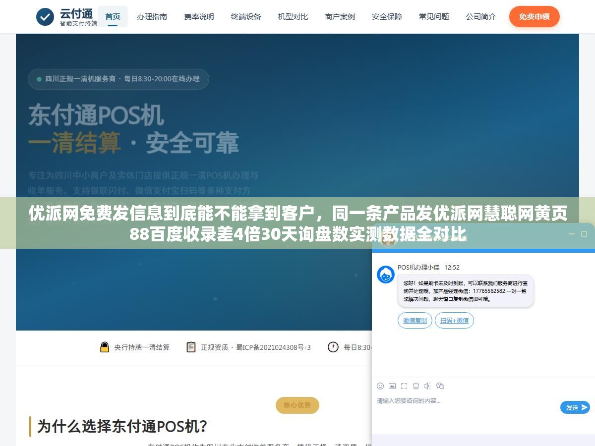
Task: Visit the 商户案例 section
Action: (x=340, y=16)
